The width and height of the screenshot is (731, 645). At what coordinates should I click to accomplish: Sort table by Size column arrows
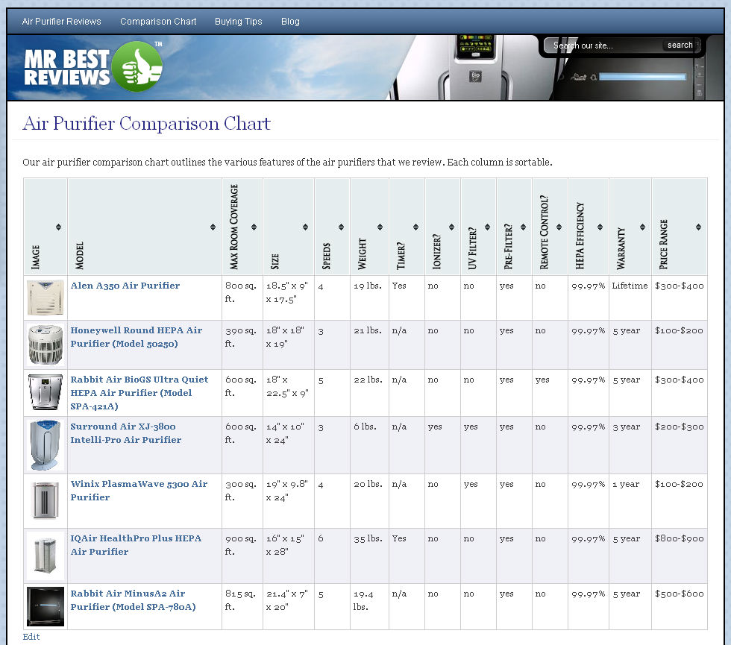coord(305,227)
